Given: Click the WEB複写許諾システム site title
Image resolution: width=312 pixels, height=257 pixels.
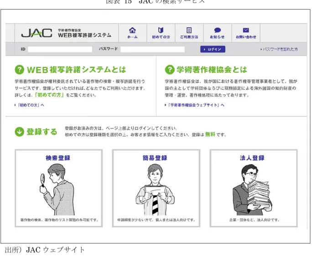Looking at the screenshot, I should [84, 35].
